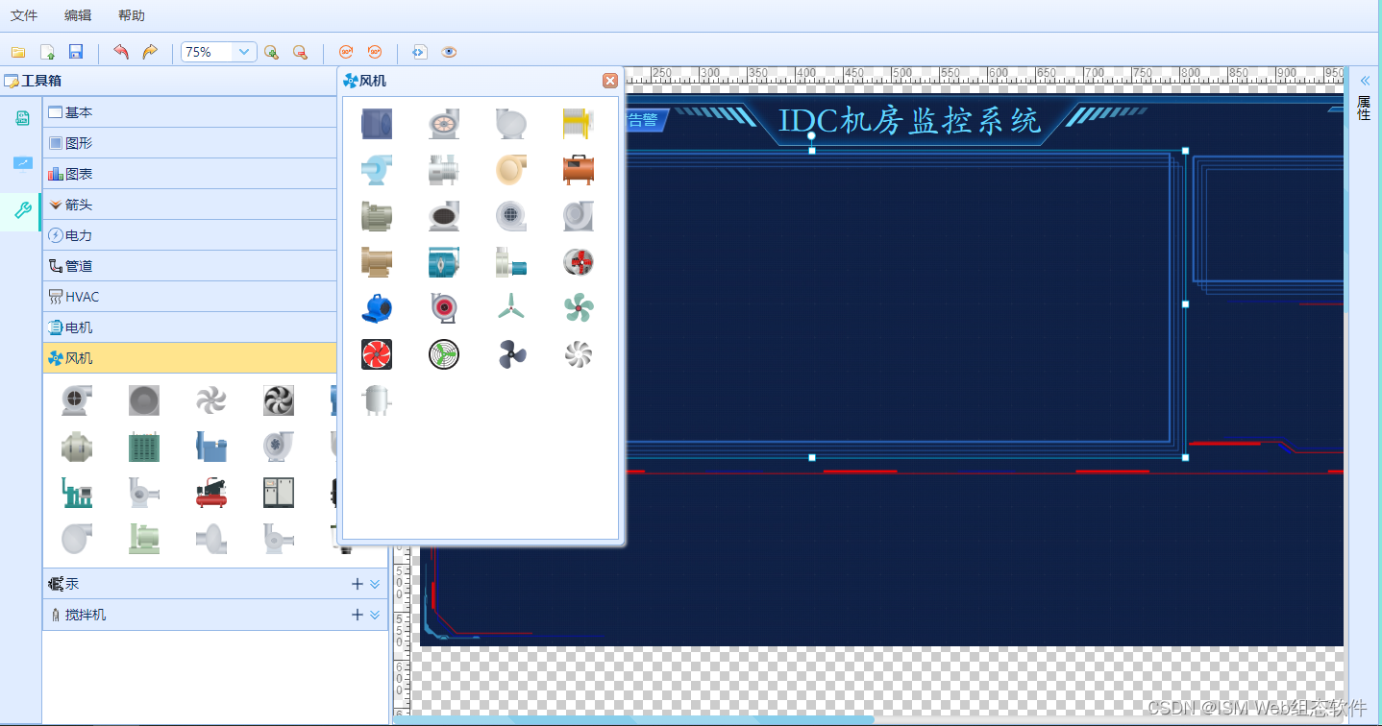This screenshot has height=726, width=1382.
Task: Collapse the highlighted 风机 category header
Action: pyautogui.click(x=191, y=358)
